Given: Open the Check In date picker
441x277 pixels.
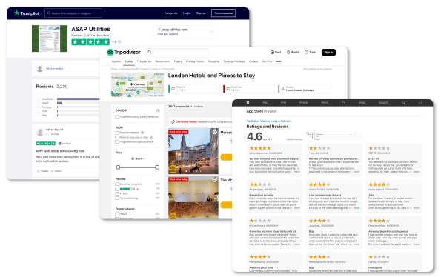Looking at the screenshot, I should coord(195,89).
